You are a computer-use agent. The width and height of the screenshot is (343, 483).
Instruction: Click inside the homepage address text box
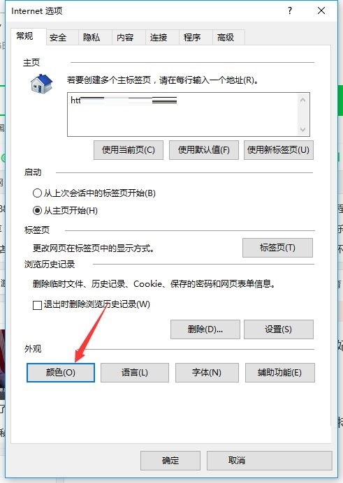182,114
